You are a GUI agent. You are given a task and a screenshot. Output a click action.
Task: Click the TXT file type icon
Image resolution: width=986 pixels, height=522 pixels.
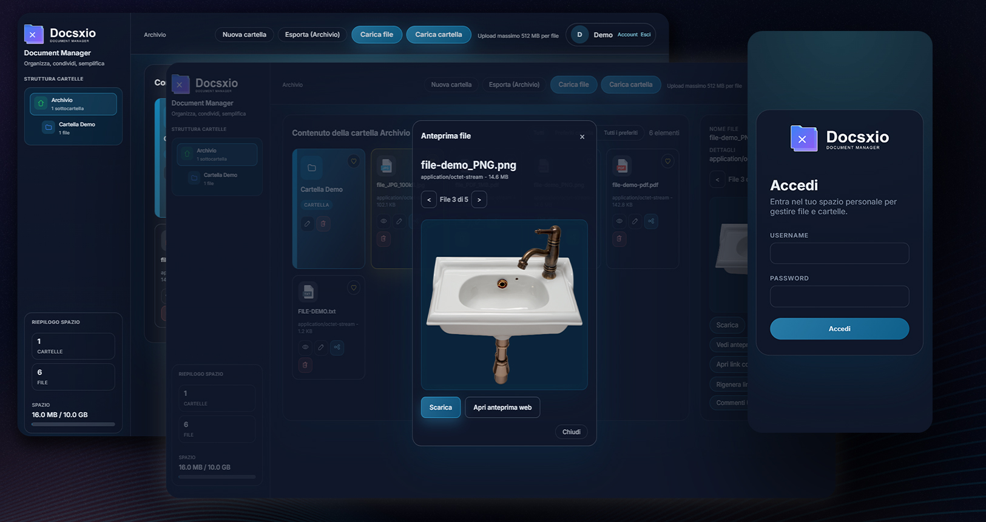tap(308, 292)
